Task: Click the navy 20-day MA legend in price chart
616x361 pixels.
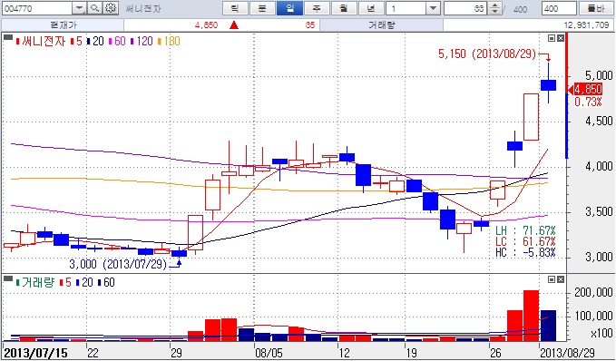Action: point(95,41)
